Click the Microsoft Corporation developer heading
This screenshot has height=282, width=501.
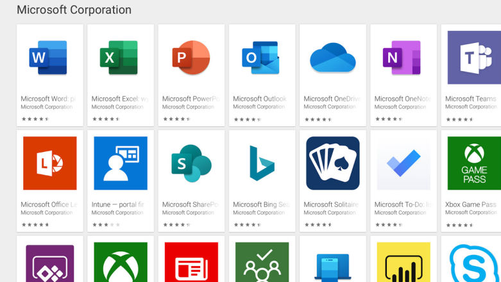point(74,10)
